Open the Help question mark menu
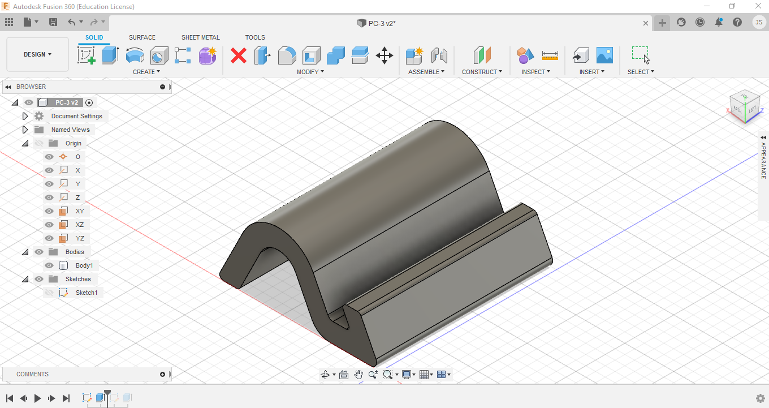Viewport: 769px width, 408px height. pos(737,22)
